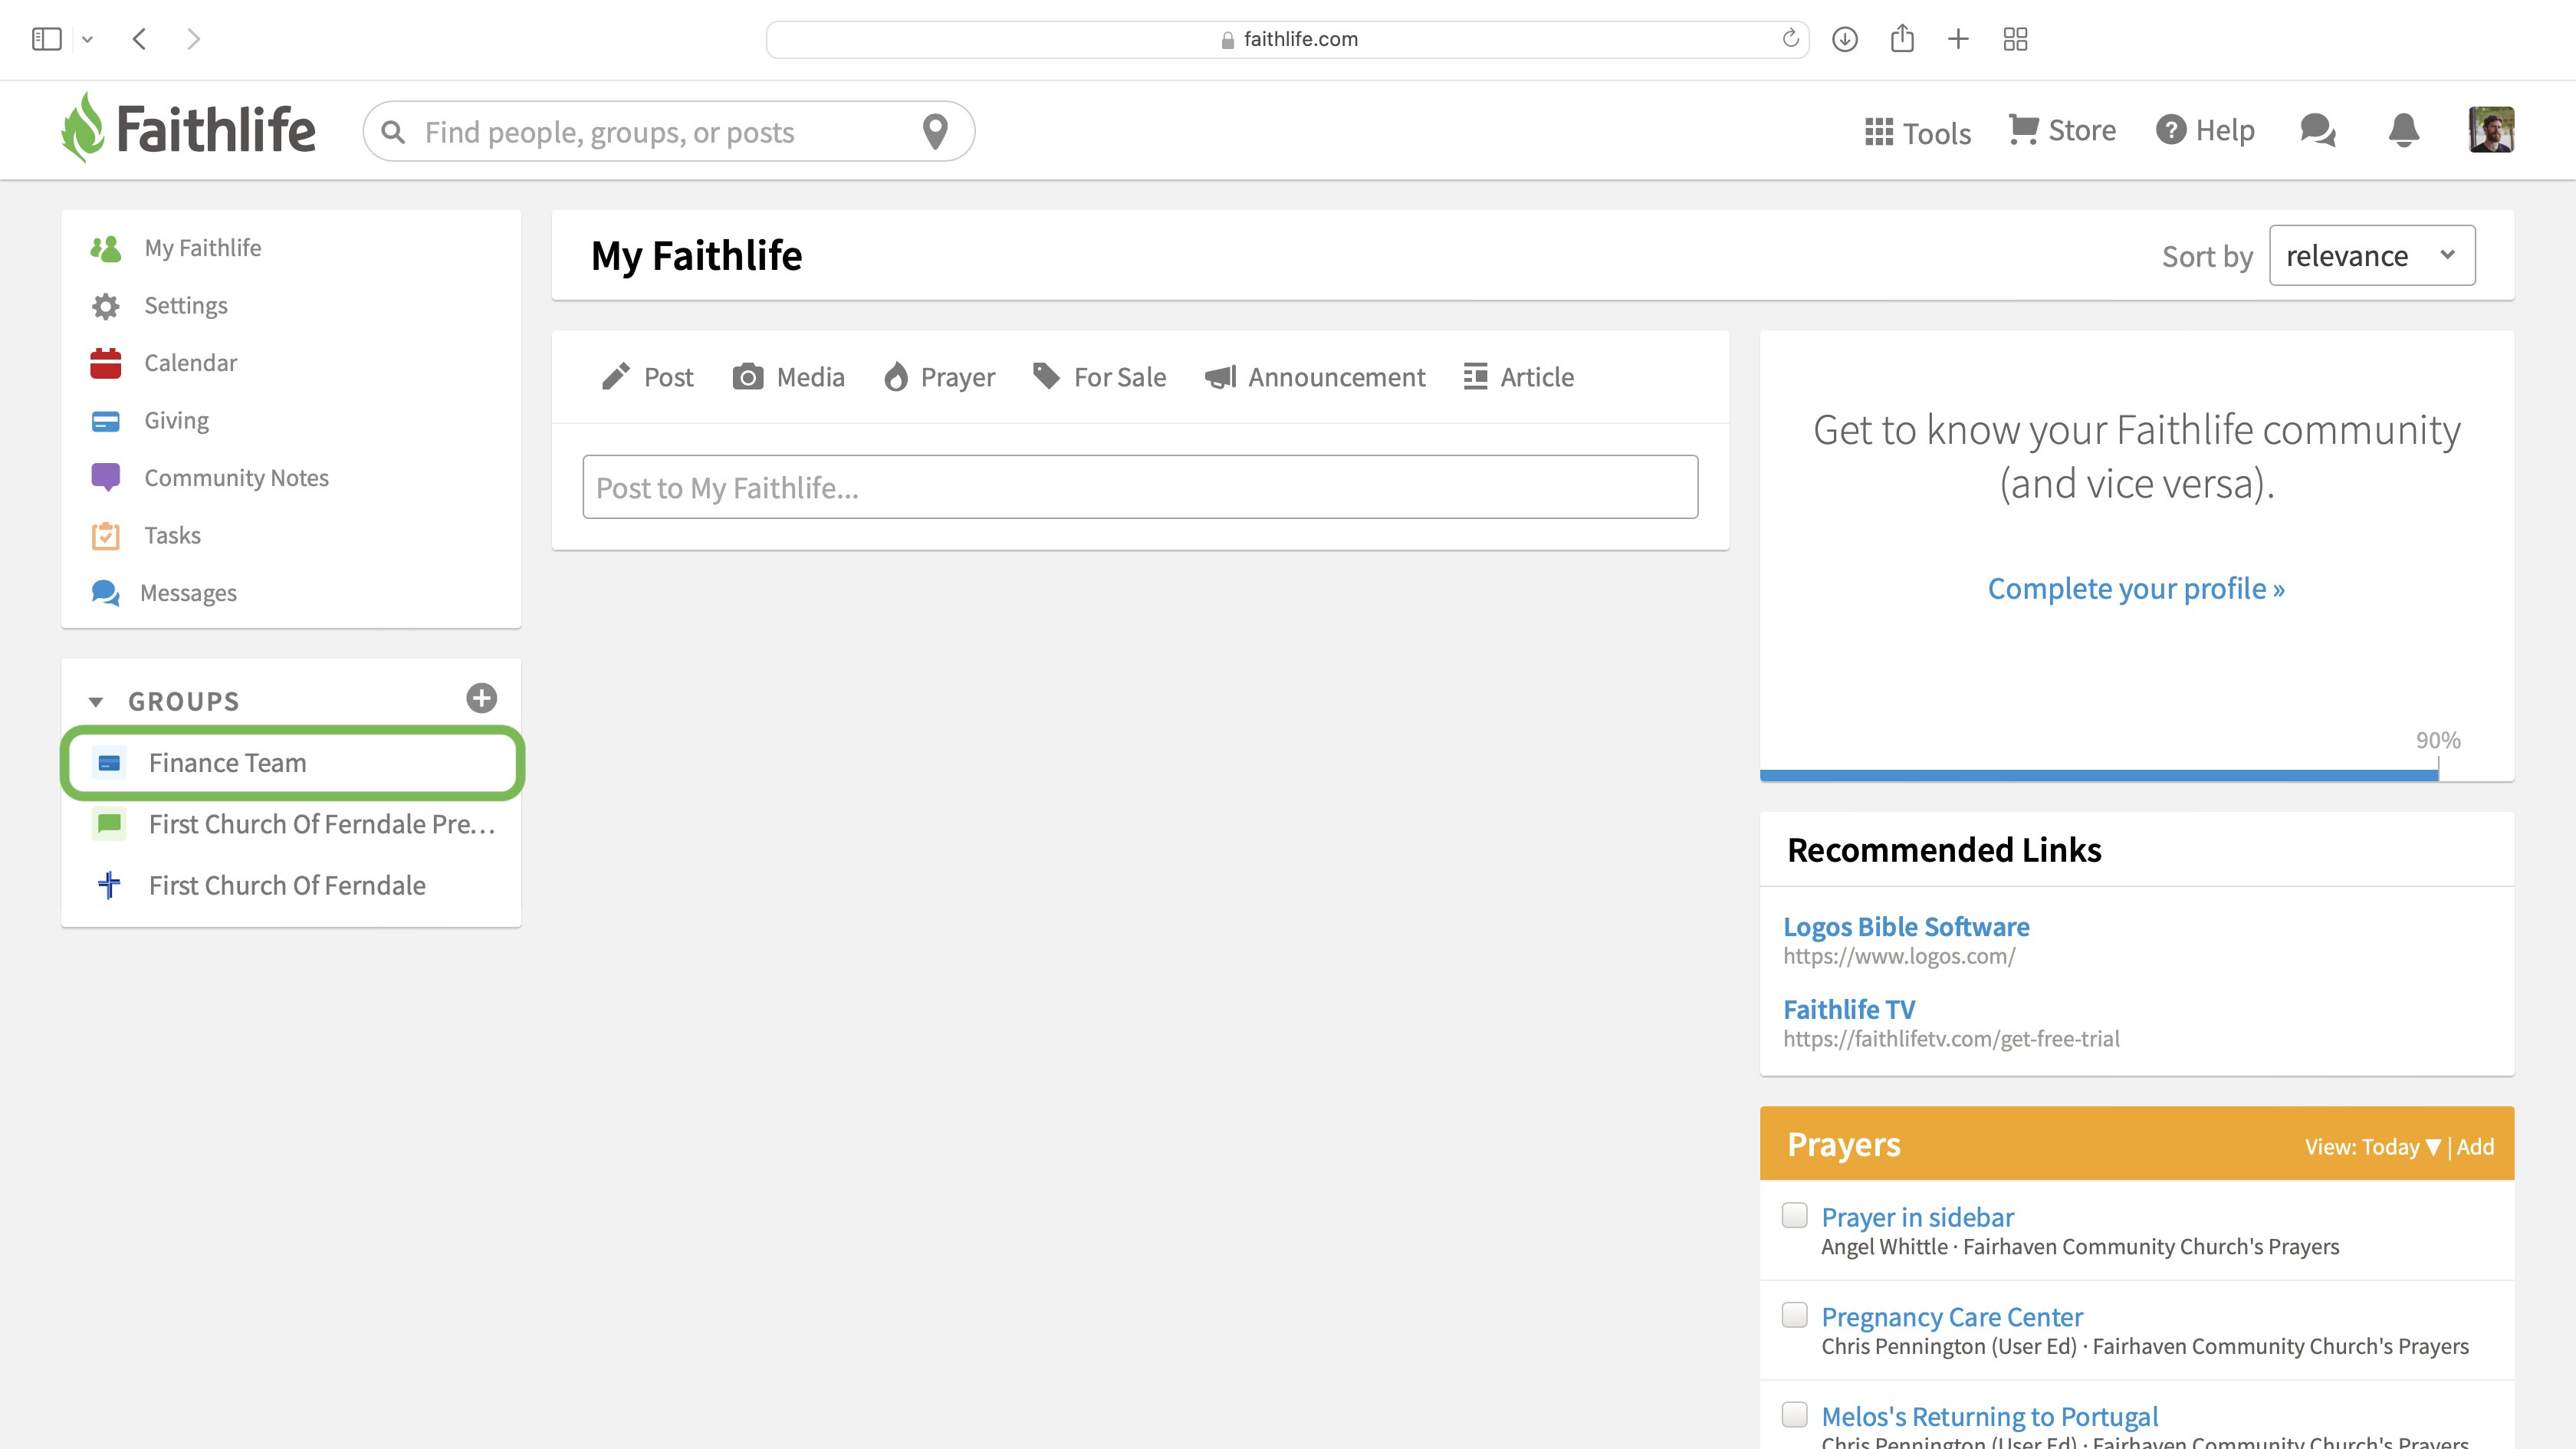The height and width of the screenshot is (1449, 2576).
Task: Click the Giving card icon
Action: click(106, 421)
